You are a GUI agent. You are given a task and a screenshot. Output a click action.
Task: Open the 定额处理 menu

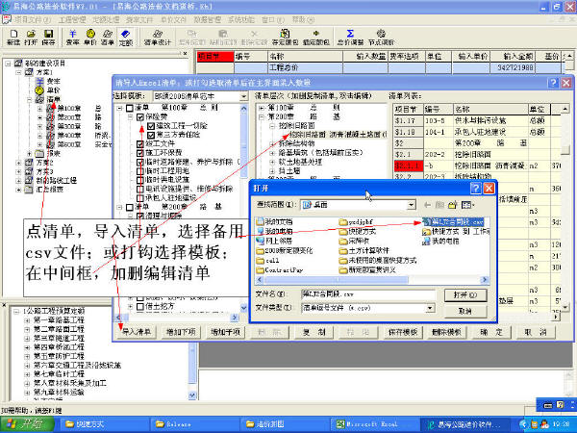(106, 19)
